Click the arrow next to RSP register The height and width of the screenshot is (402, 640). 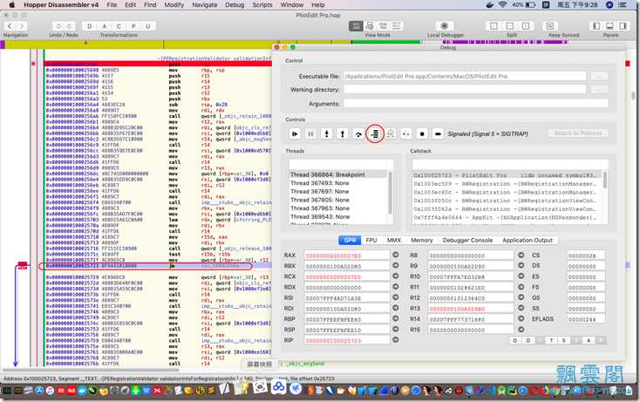click(x=396, y=329)
